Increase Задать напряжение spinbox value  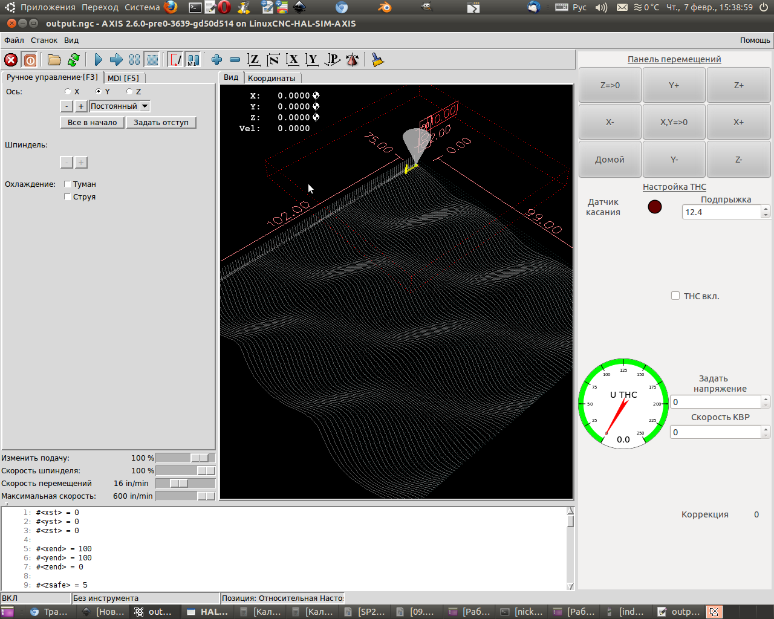coord(766,399)
